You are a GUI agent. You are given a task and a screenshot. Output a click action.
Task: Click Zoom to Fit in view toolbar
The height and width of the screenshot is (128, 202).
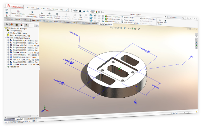pyautogui.click(x=111, y=27)
